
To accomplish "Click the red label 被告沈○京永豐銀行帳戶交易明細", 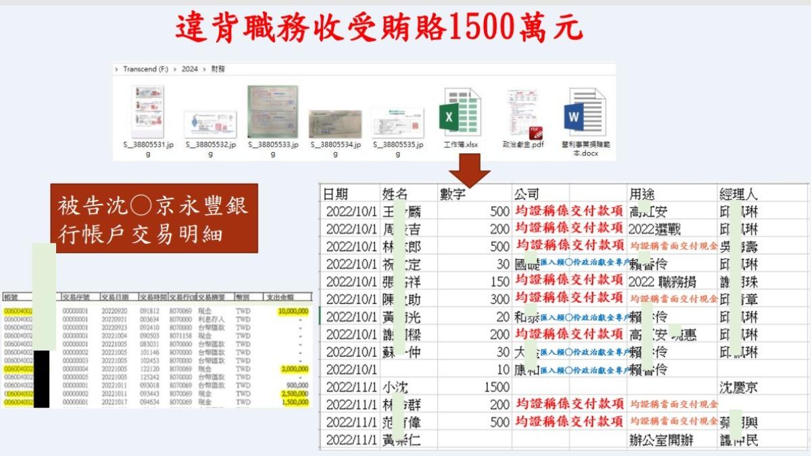I will [x=155, y=217].
